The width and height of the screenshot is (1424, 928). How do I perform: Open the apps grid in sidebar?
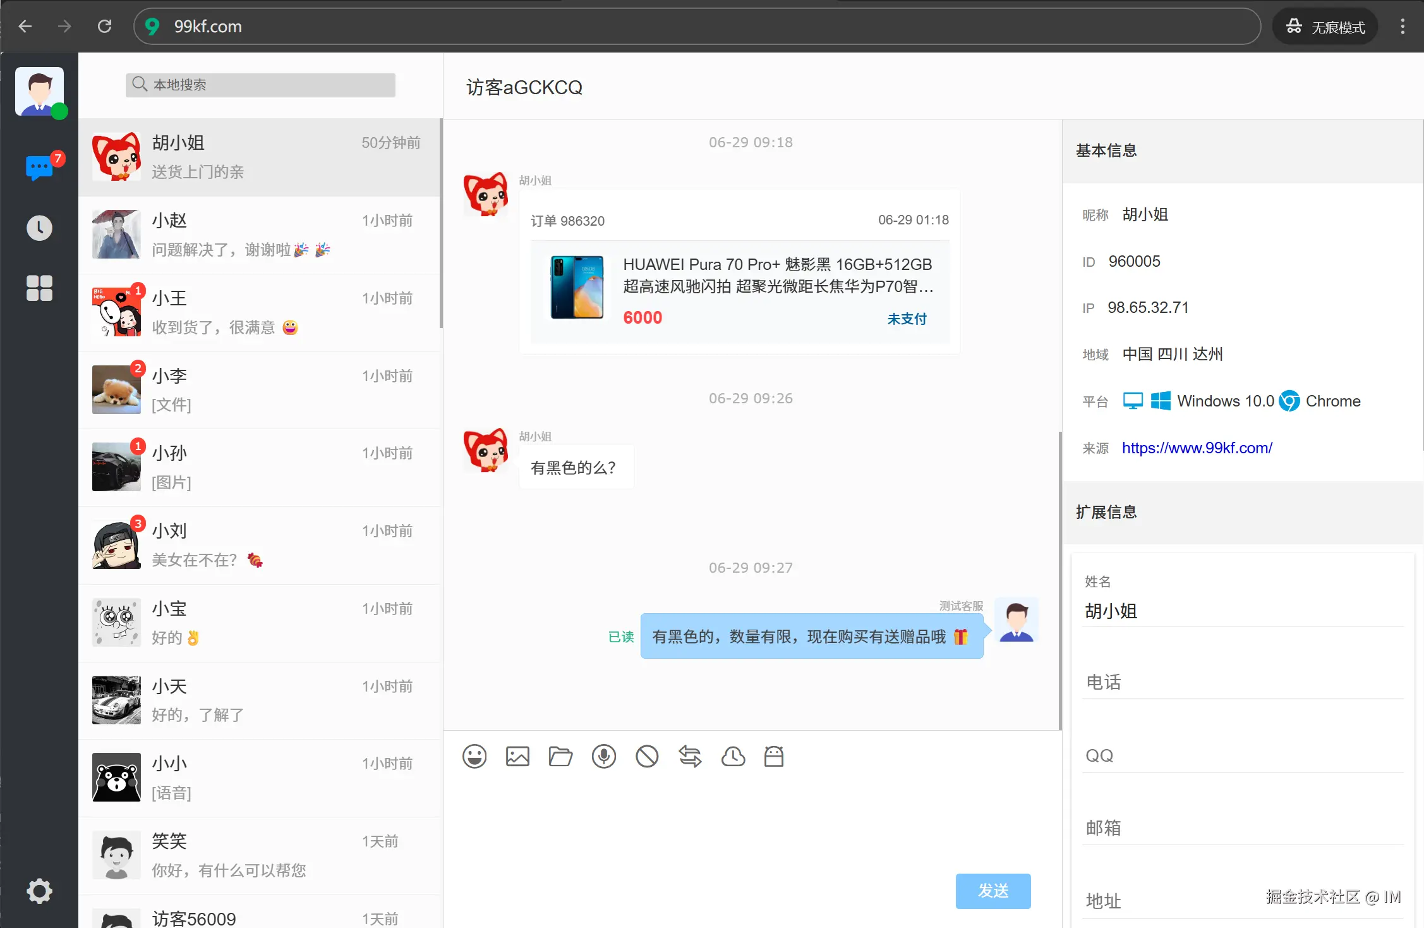39,288
